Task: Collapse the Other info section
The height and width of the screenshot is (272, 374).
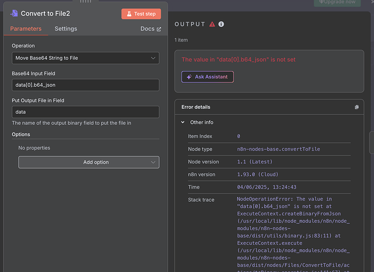Action: (183, 122)
